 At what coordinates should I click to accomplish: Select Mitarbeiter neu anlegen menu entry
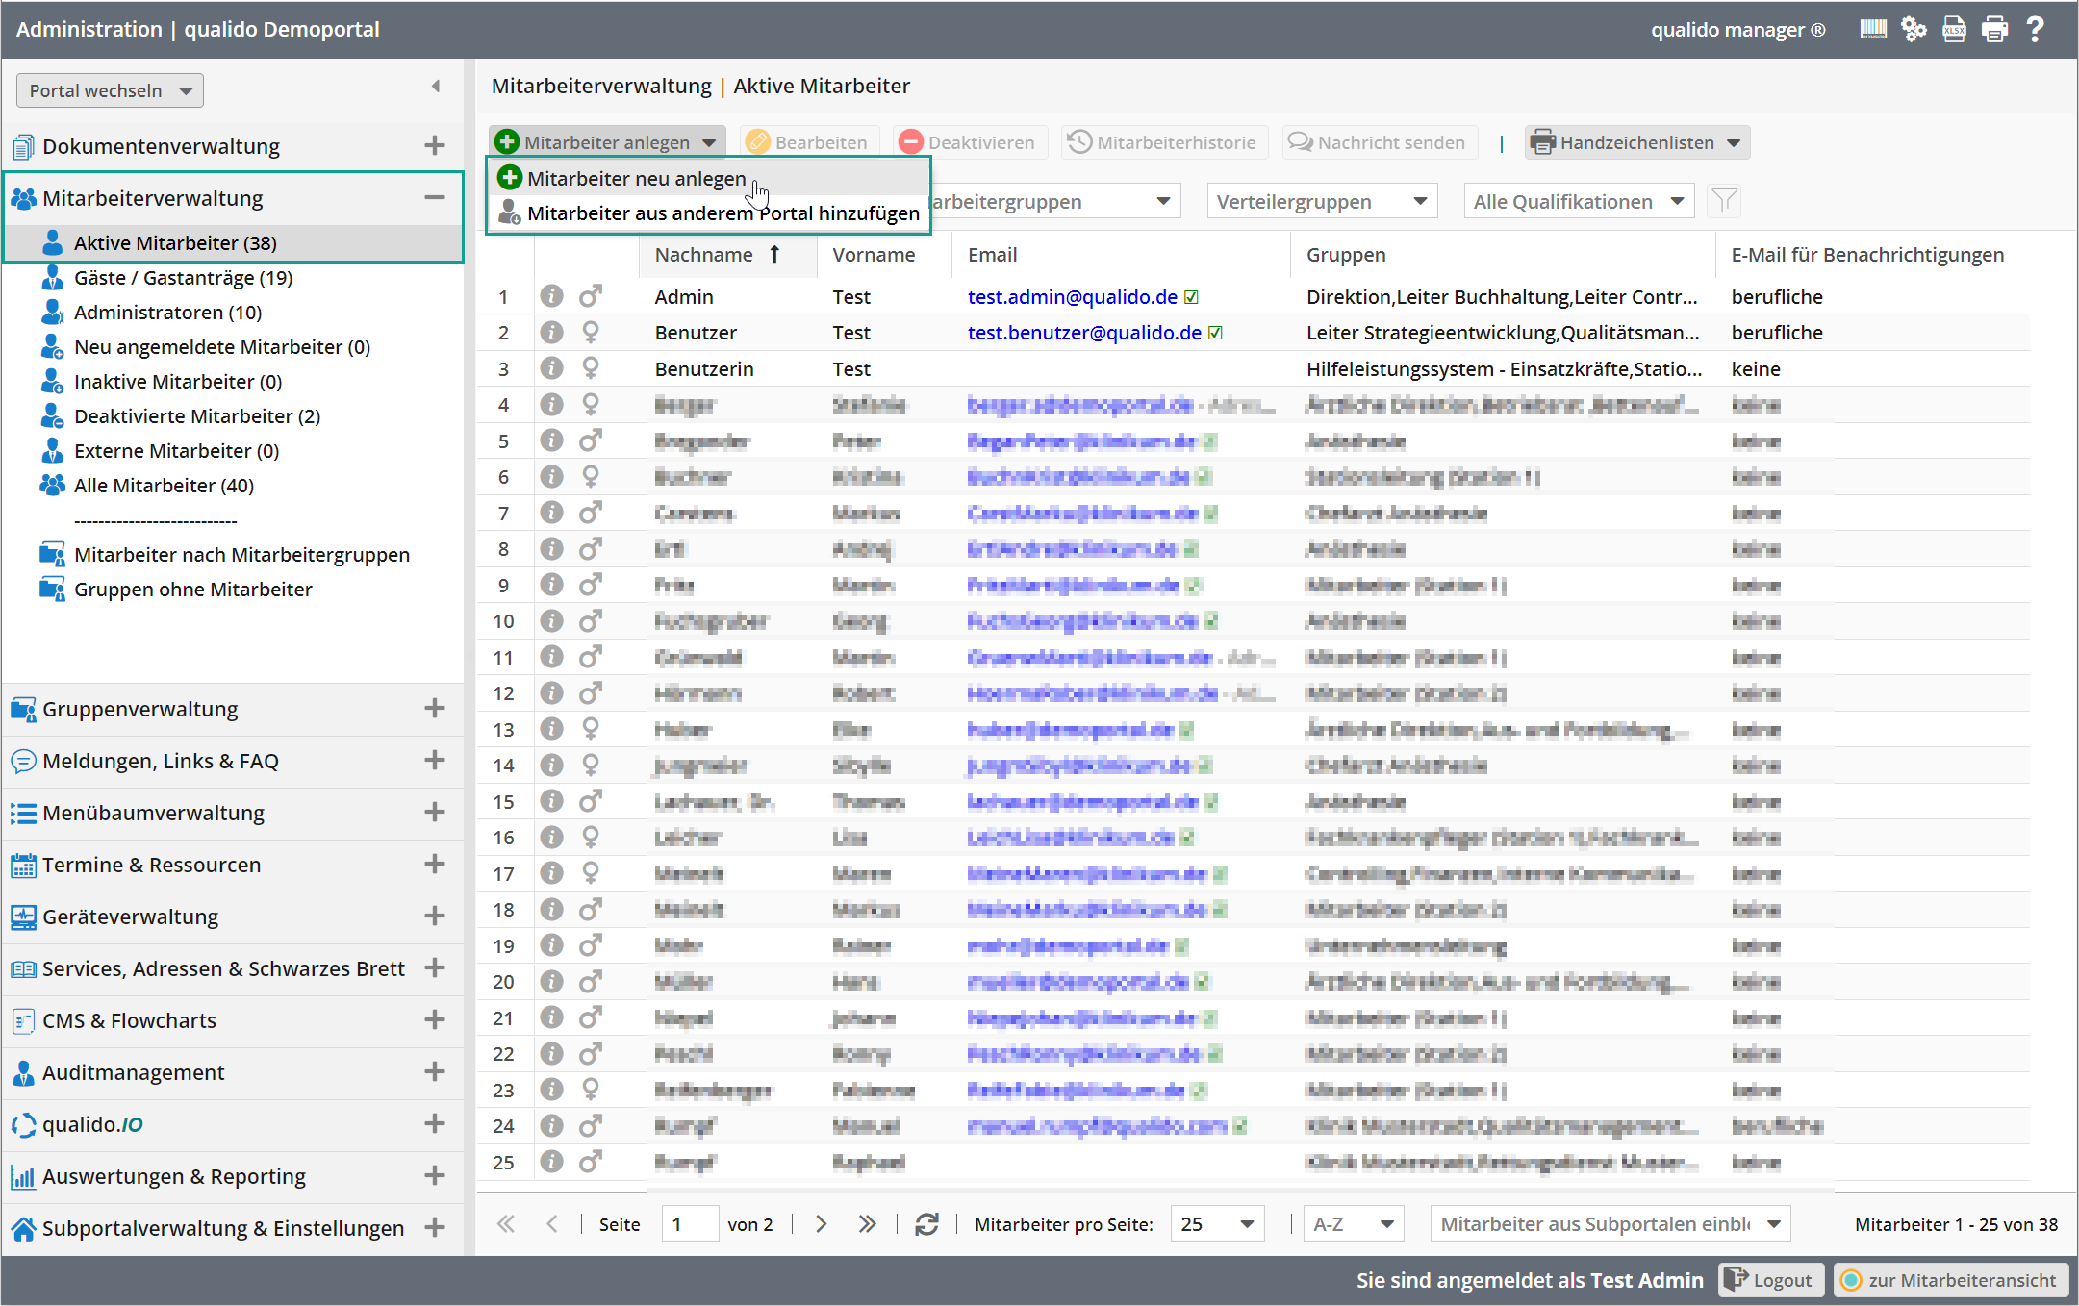click(709, 178)
